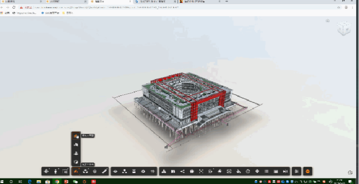Reload the page with browser refresh button

14,7
